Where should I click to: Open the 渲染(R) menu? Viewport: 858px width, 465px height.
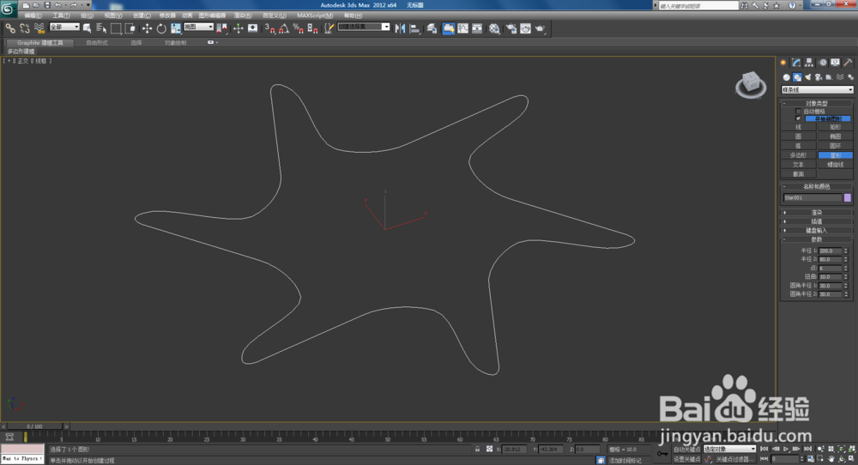click(243, 15)
